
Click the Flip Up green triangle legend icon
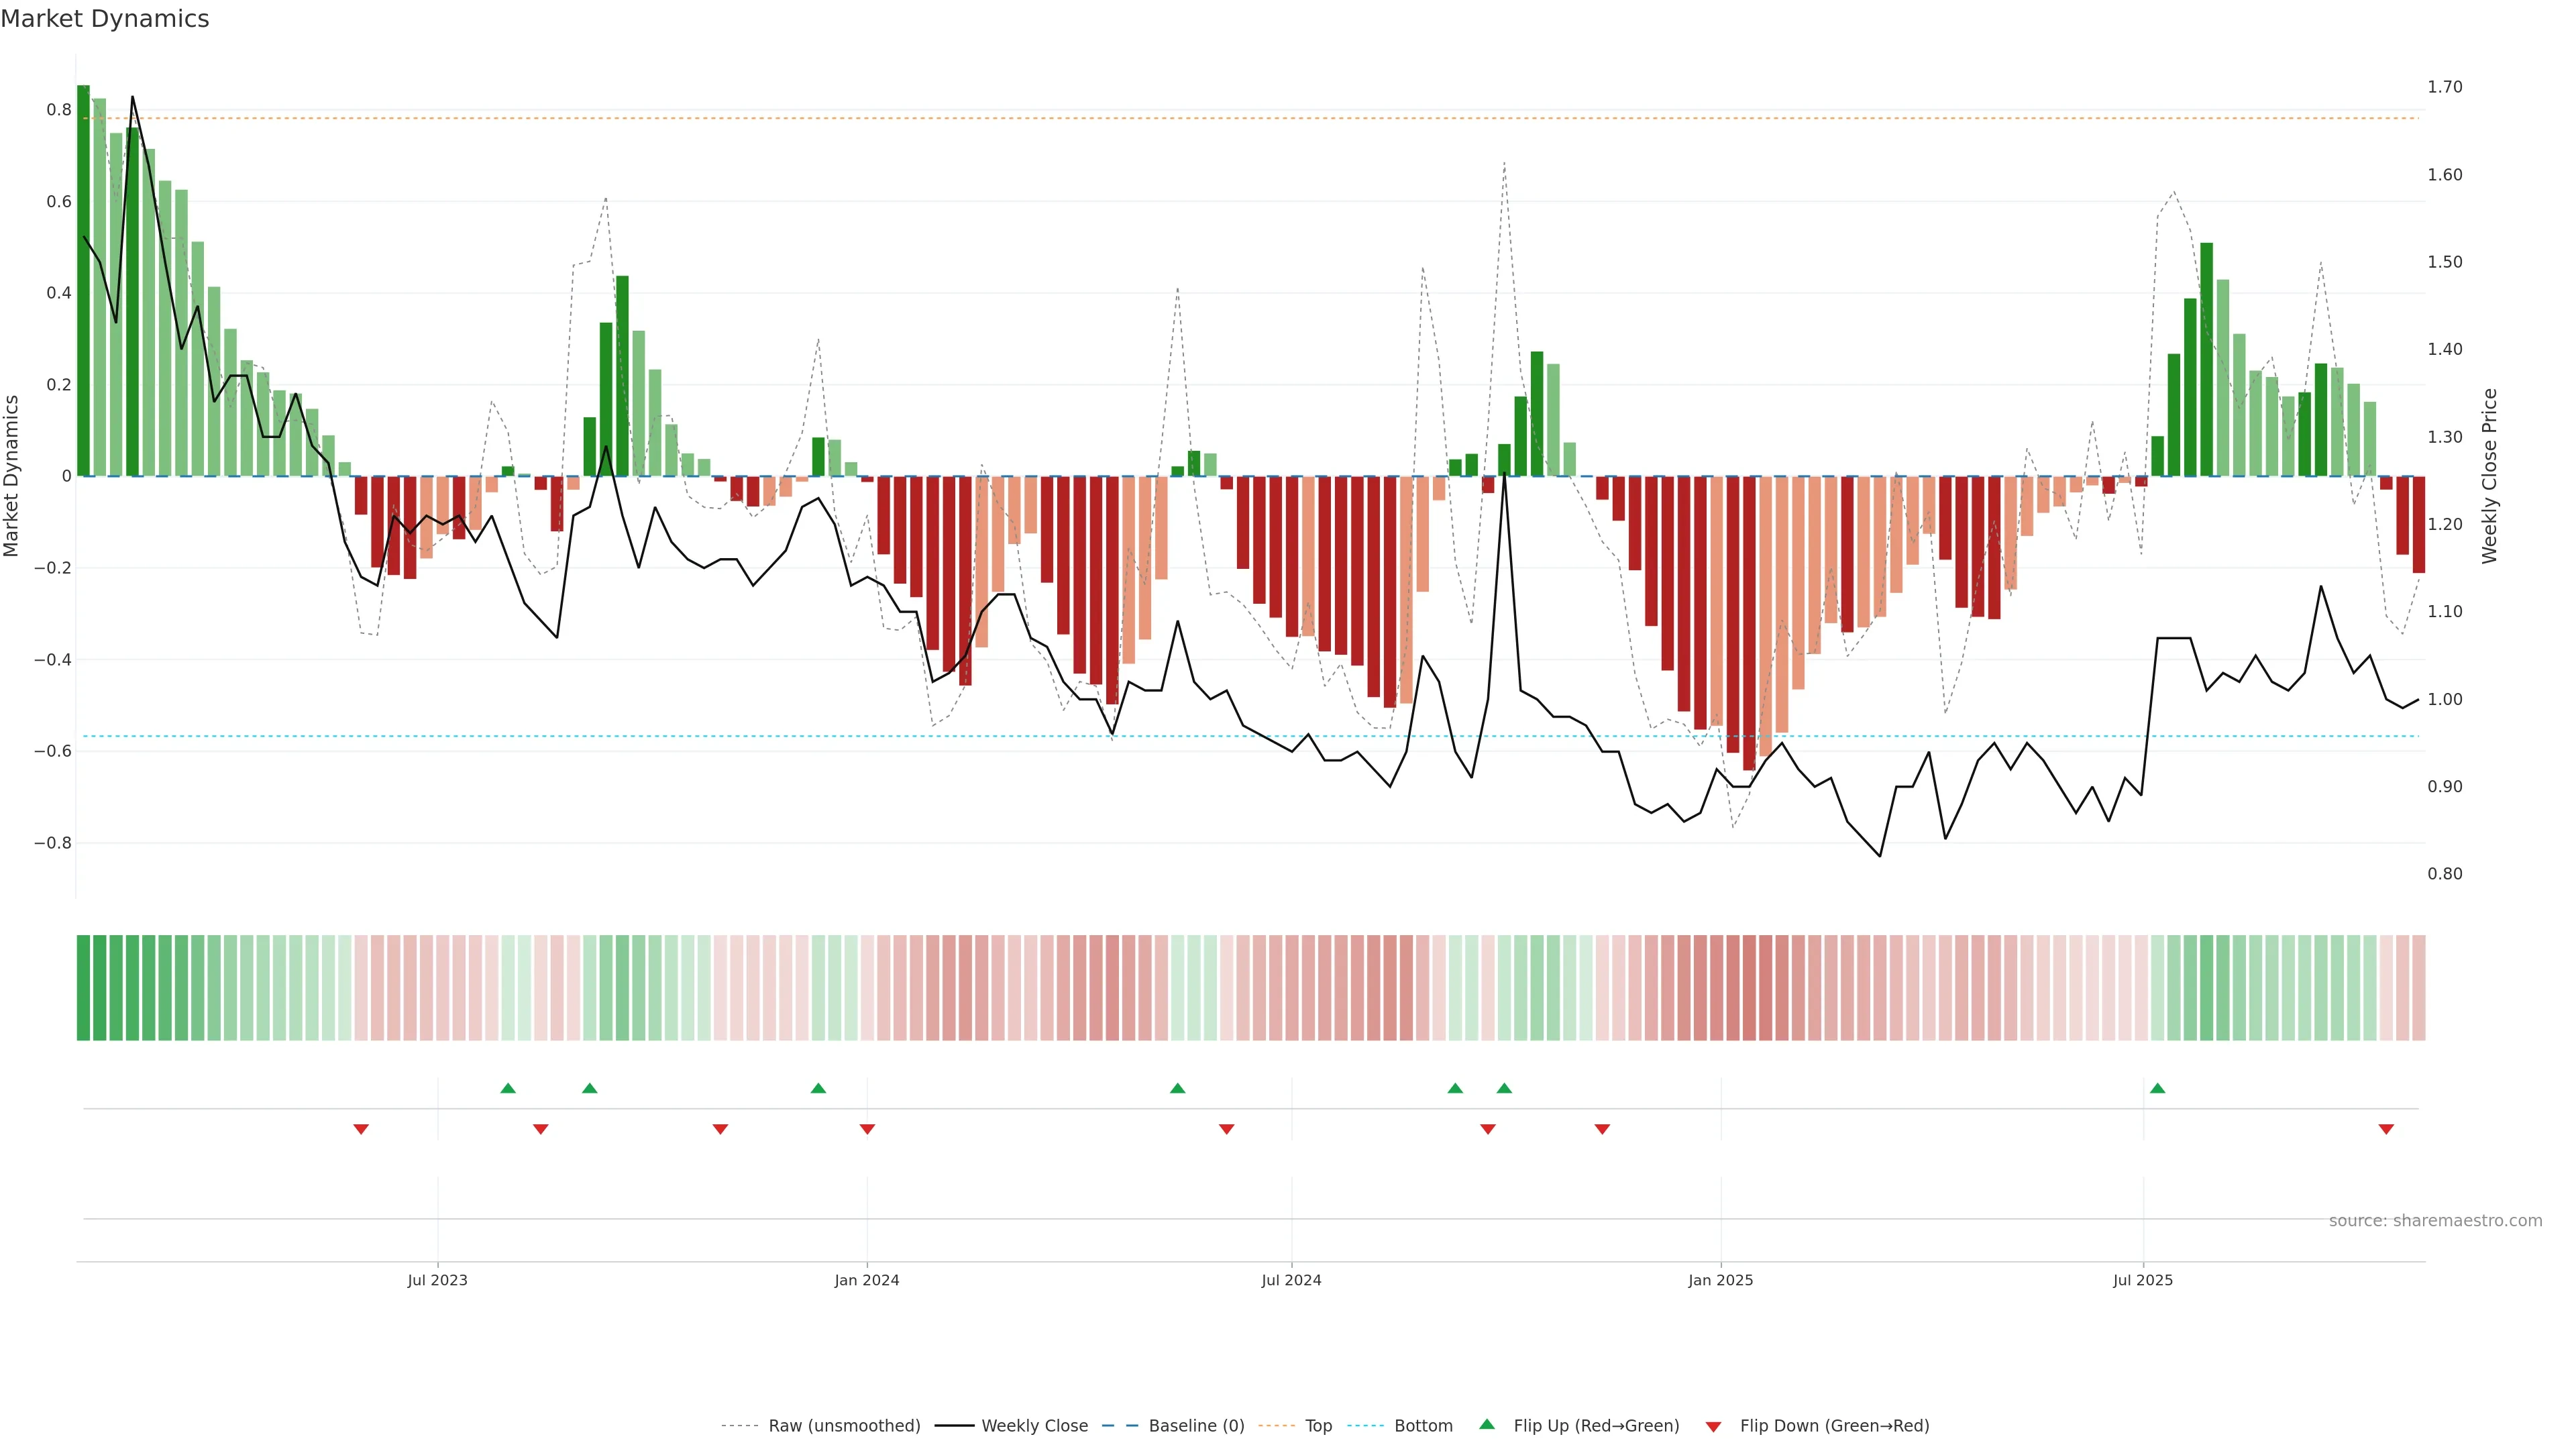click(x=1486, y=1424)
